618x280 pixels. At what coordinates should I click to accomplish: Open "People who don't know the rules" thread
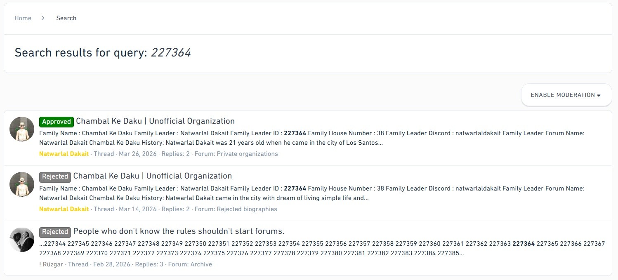[179, 231]
